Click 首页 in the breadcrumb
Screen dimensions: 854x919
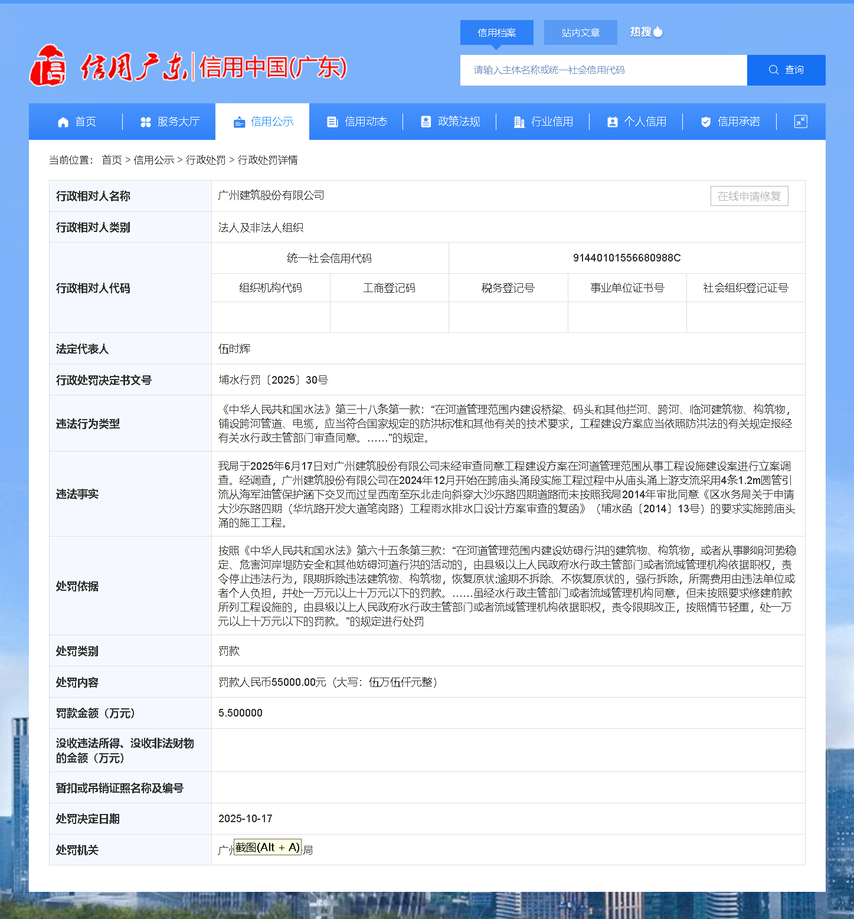click(112, 160)
